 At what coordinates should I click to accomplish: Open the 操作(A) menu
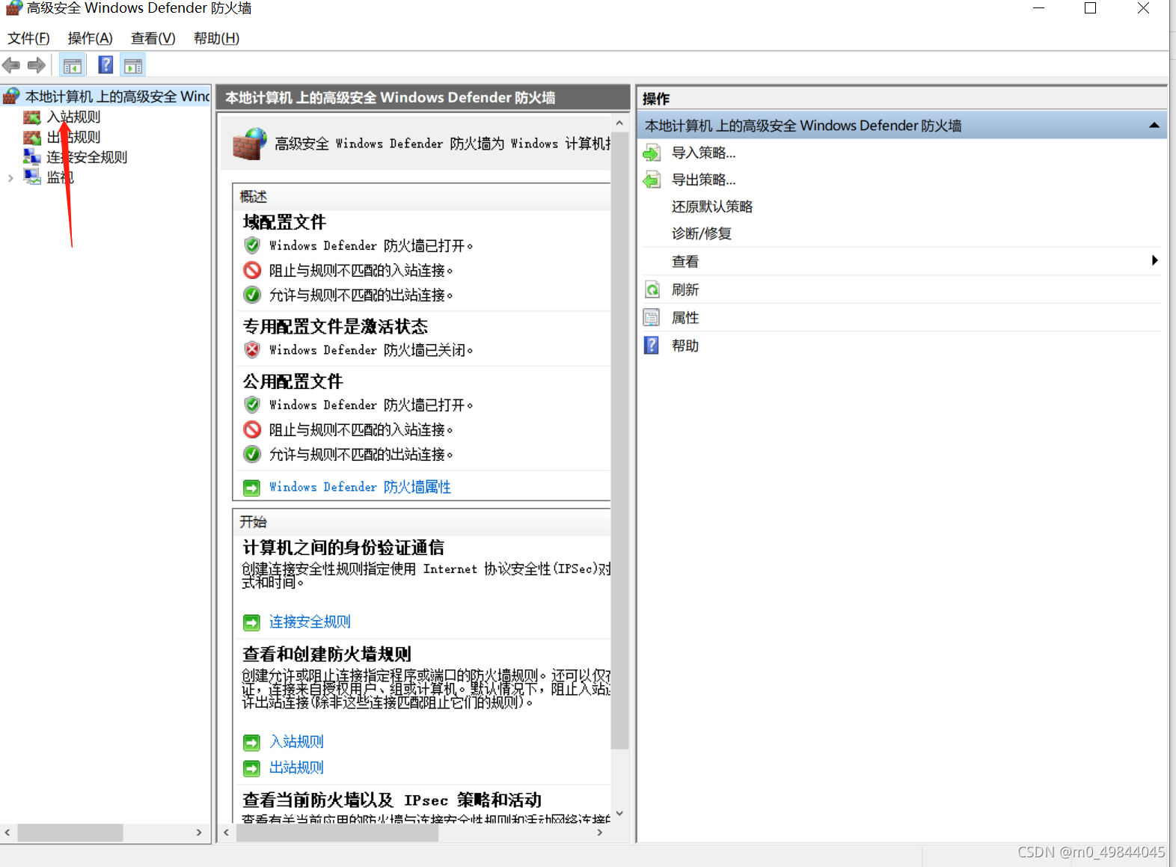(x=90, y=38)
